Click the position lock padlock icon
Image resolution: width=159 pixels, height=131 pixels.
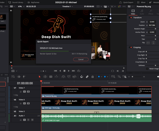[92, 77]
